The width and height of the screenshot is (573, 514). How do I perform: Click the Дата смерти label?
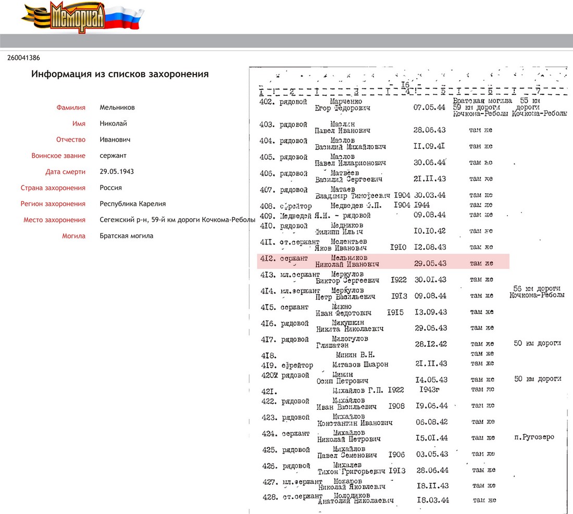[66, 172]
